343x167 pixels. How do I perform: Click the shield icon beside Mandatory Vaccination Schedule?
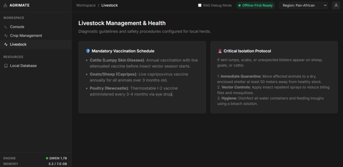click(x=88, y=51)
